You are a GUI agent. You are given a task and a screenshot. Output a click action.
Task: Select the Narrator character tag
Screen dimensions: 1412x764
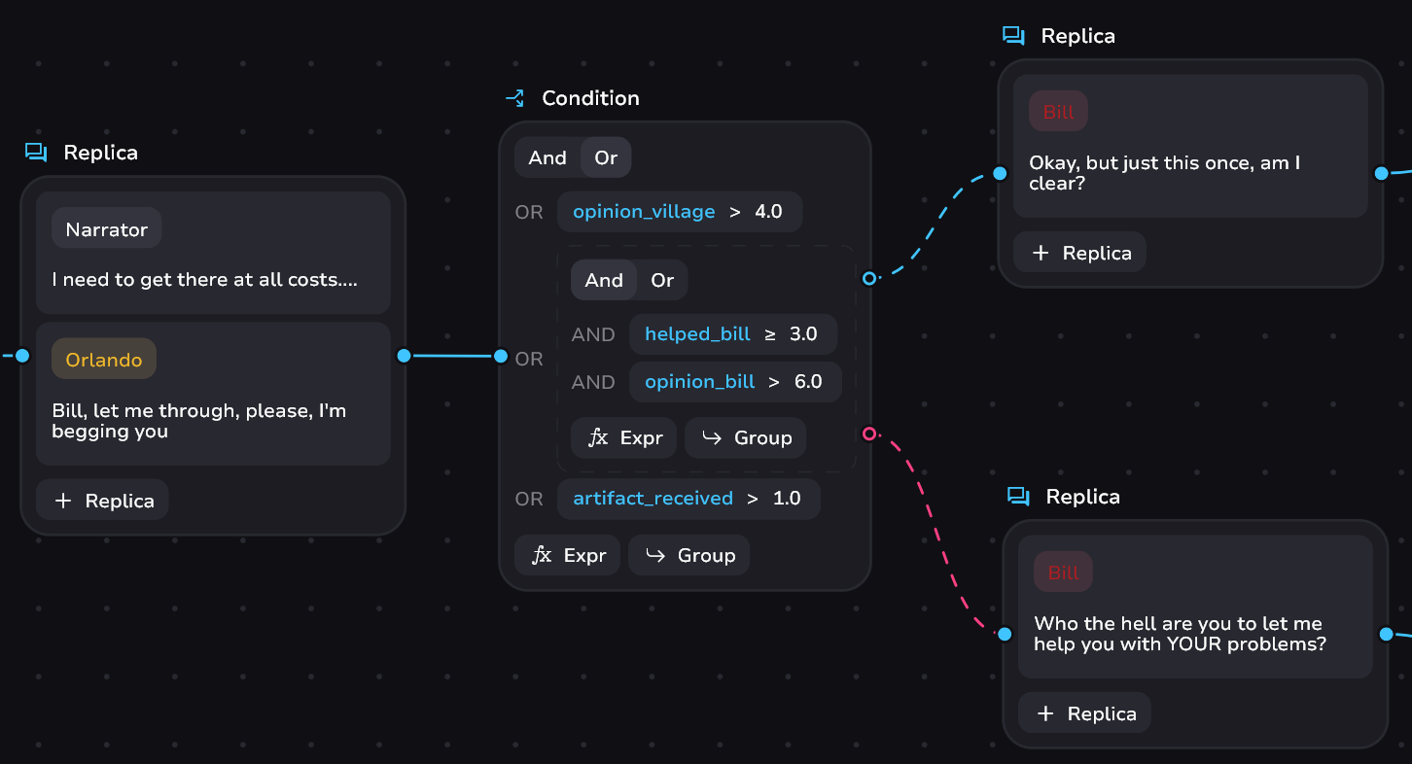(x=106, y=228)
